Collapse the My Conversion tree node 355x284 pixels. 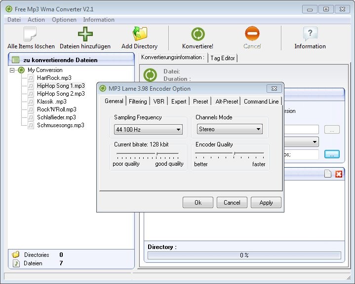[x=12, y=71]
